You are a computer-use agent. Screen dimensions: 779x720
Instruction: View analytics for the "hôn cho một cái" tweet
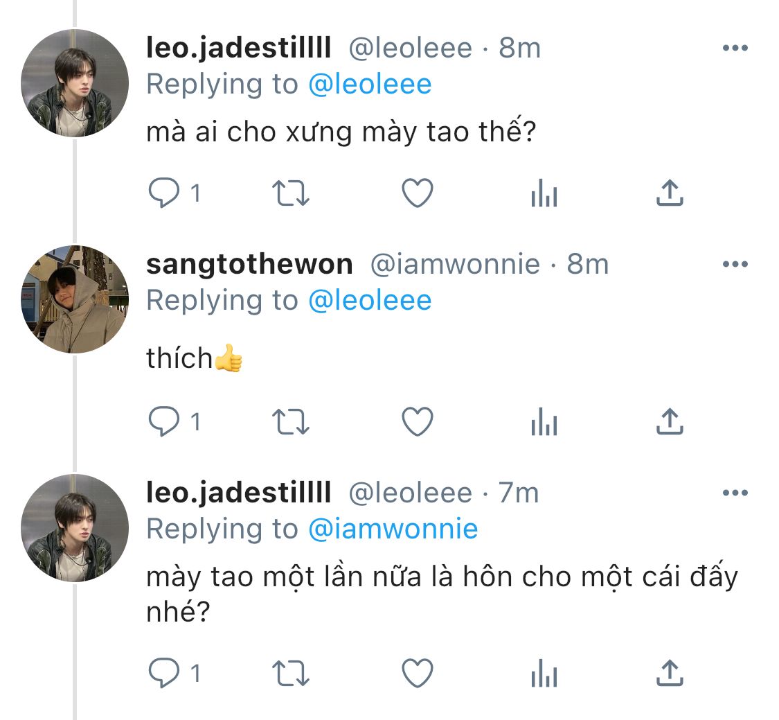pyautogui.click(x=544, y=673)
